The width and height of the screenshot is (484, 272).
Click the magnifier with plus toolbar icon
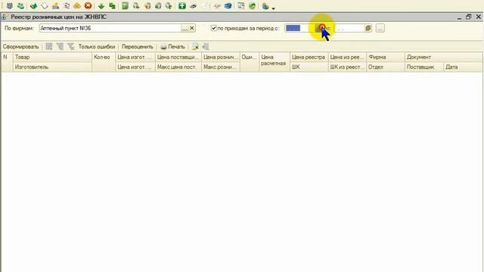(169, 6)
